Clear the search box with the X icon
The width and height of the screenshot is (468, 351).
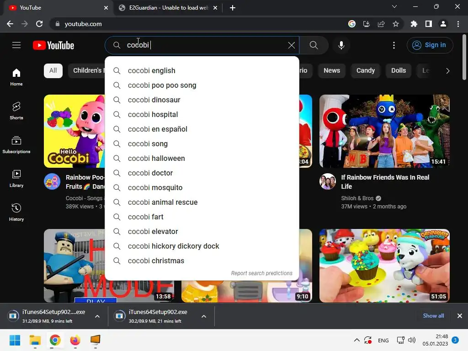tap(291, 45)
